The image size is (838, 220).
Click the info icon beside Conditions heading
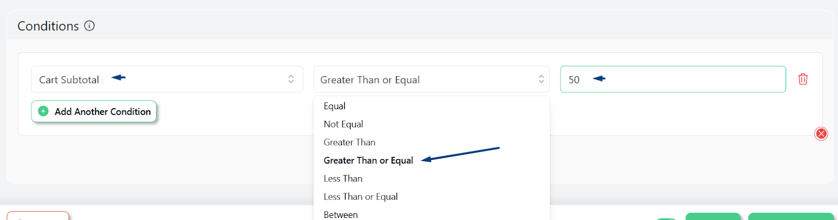coord(90,26)
